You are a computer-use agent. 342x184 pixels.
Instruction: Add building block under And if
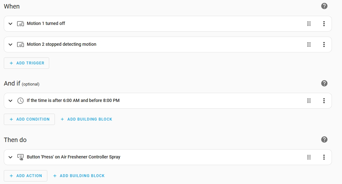tap(86, 119)
